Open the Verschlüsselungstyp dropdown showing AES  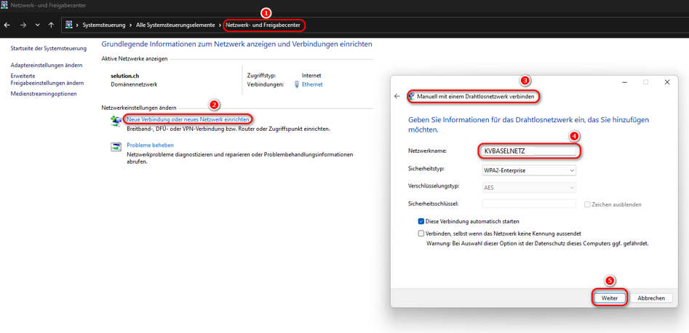529,188
